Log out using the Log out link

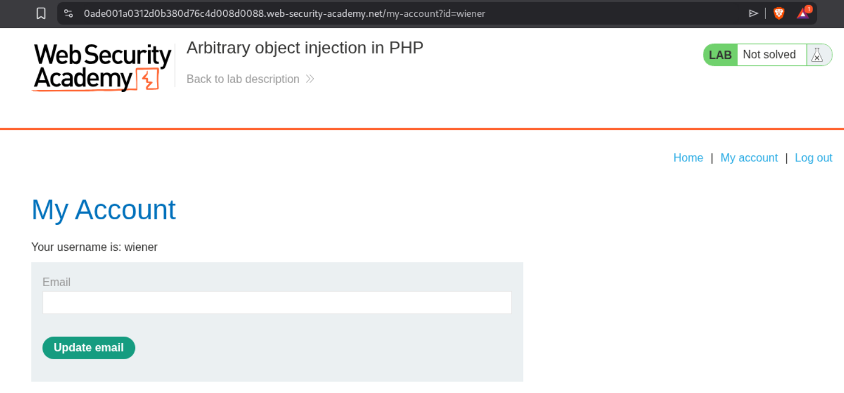pos(813,158)
